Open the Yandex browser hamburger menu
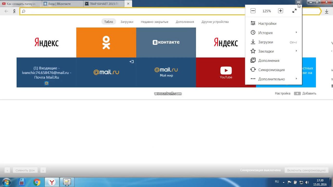The height and width of the screenshot is (187, 333). (x=299, y=2)
